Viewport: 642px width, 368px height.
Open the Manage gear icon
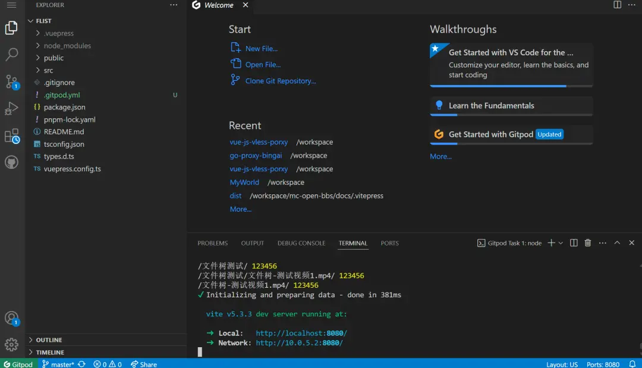tap(12, 344)
